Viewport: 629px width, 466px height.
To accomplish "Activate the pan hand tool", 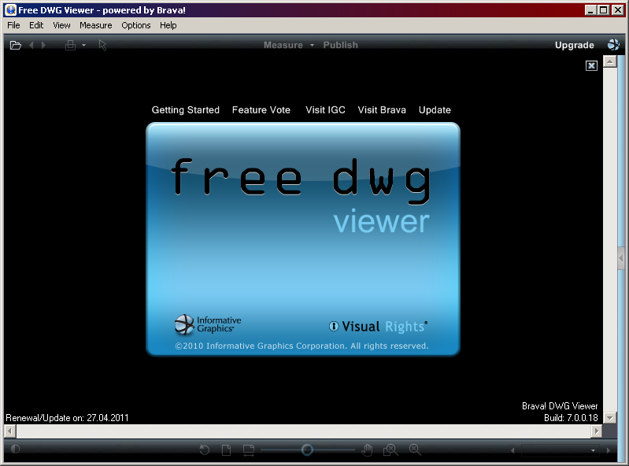I will 367,449.
